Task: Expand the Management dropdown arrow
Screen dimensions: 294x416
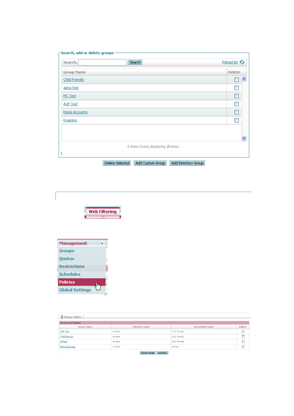Action: [102, 243]
